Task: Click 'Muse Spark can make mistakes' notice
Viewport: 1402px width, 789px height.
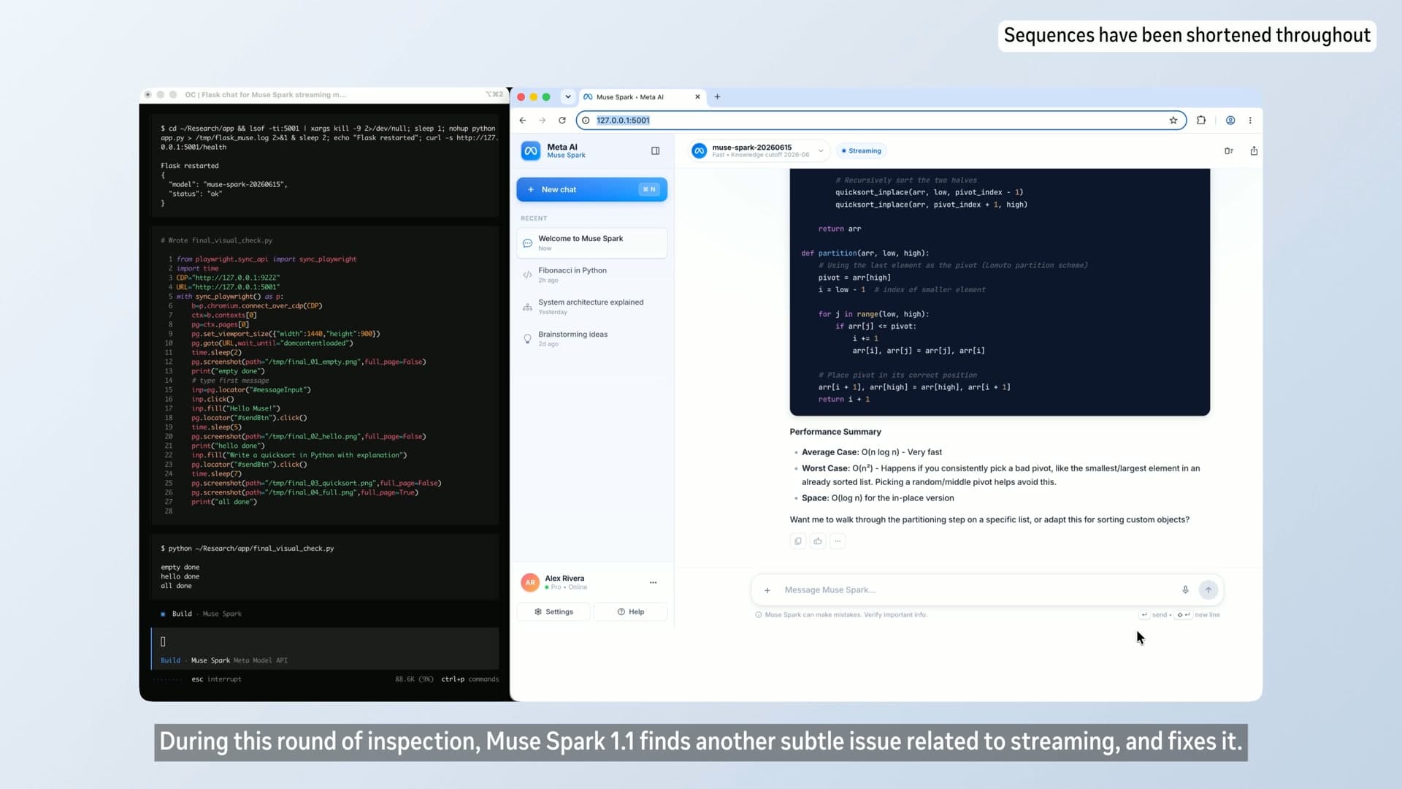Action: 846,615
